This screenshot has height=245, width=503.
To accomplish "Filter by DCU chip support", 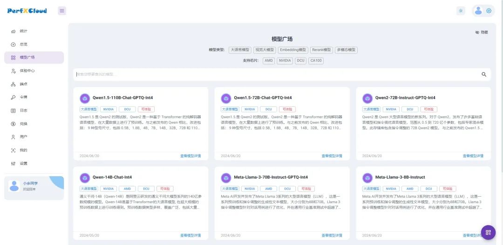I will point(300,60).
